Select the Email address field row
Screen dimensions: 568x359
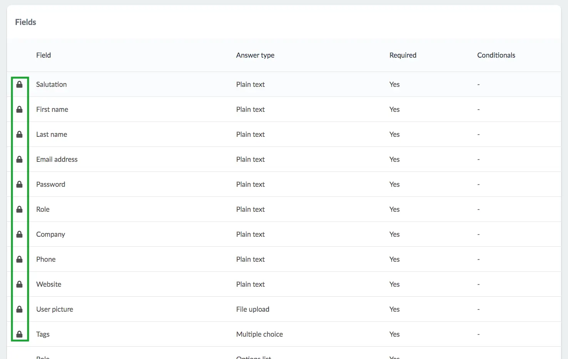tap(284, 159)
